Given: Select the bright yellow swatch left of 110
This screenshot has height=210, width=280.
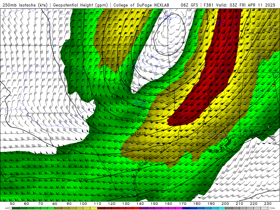Looking at the screenshot, I should click(94, 208).
